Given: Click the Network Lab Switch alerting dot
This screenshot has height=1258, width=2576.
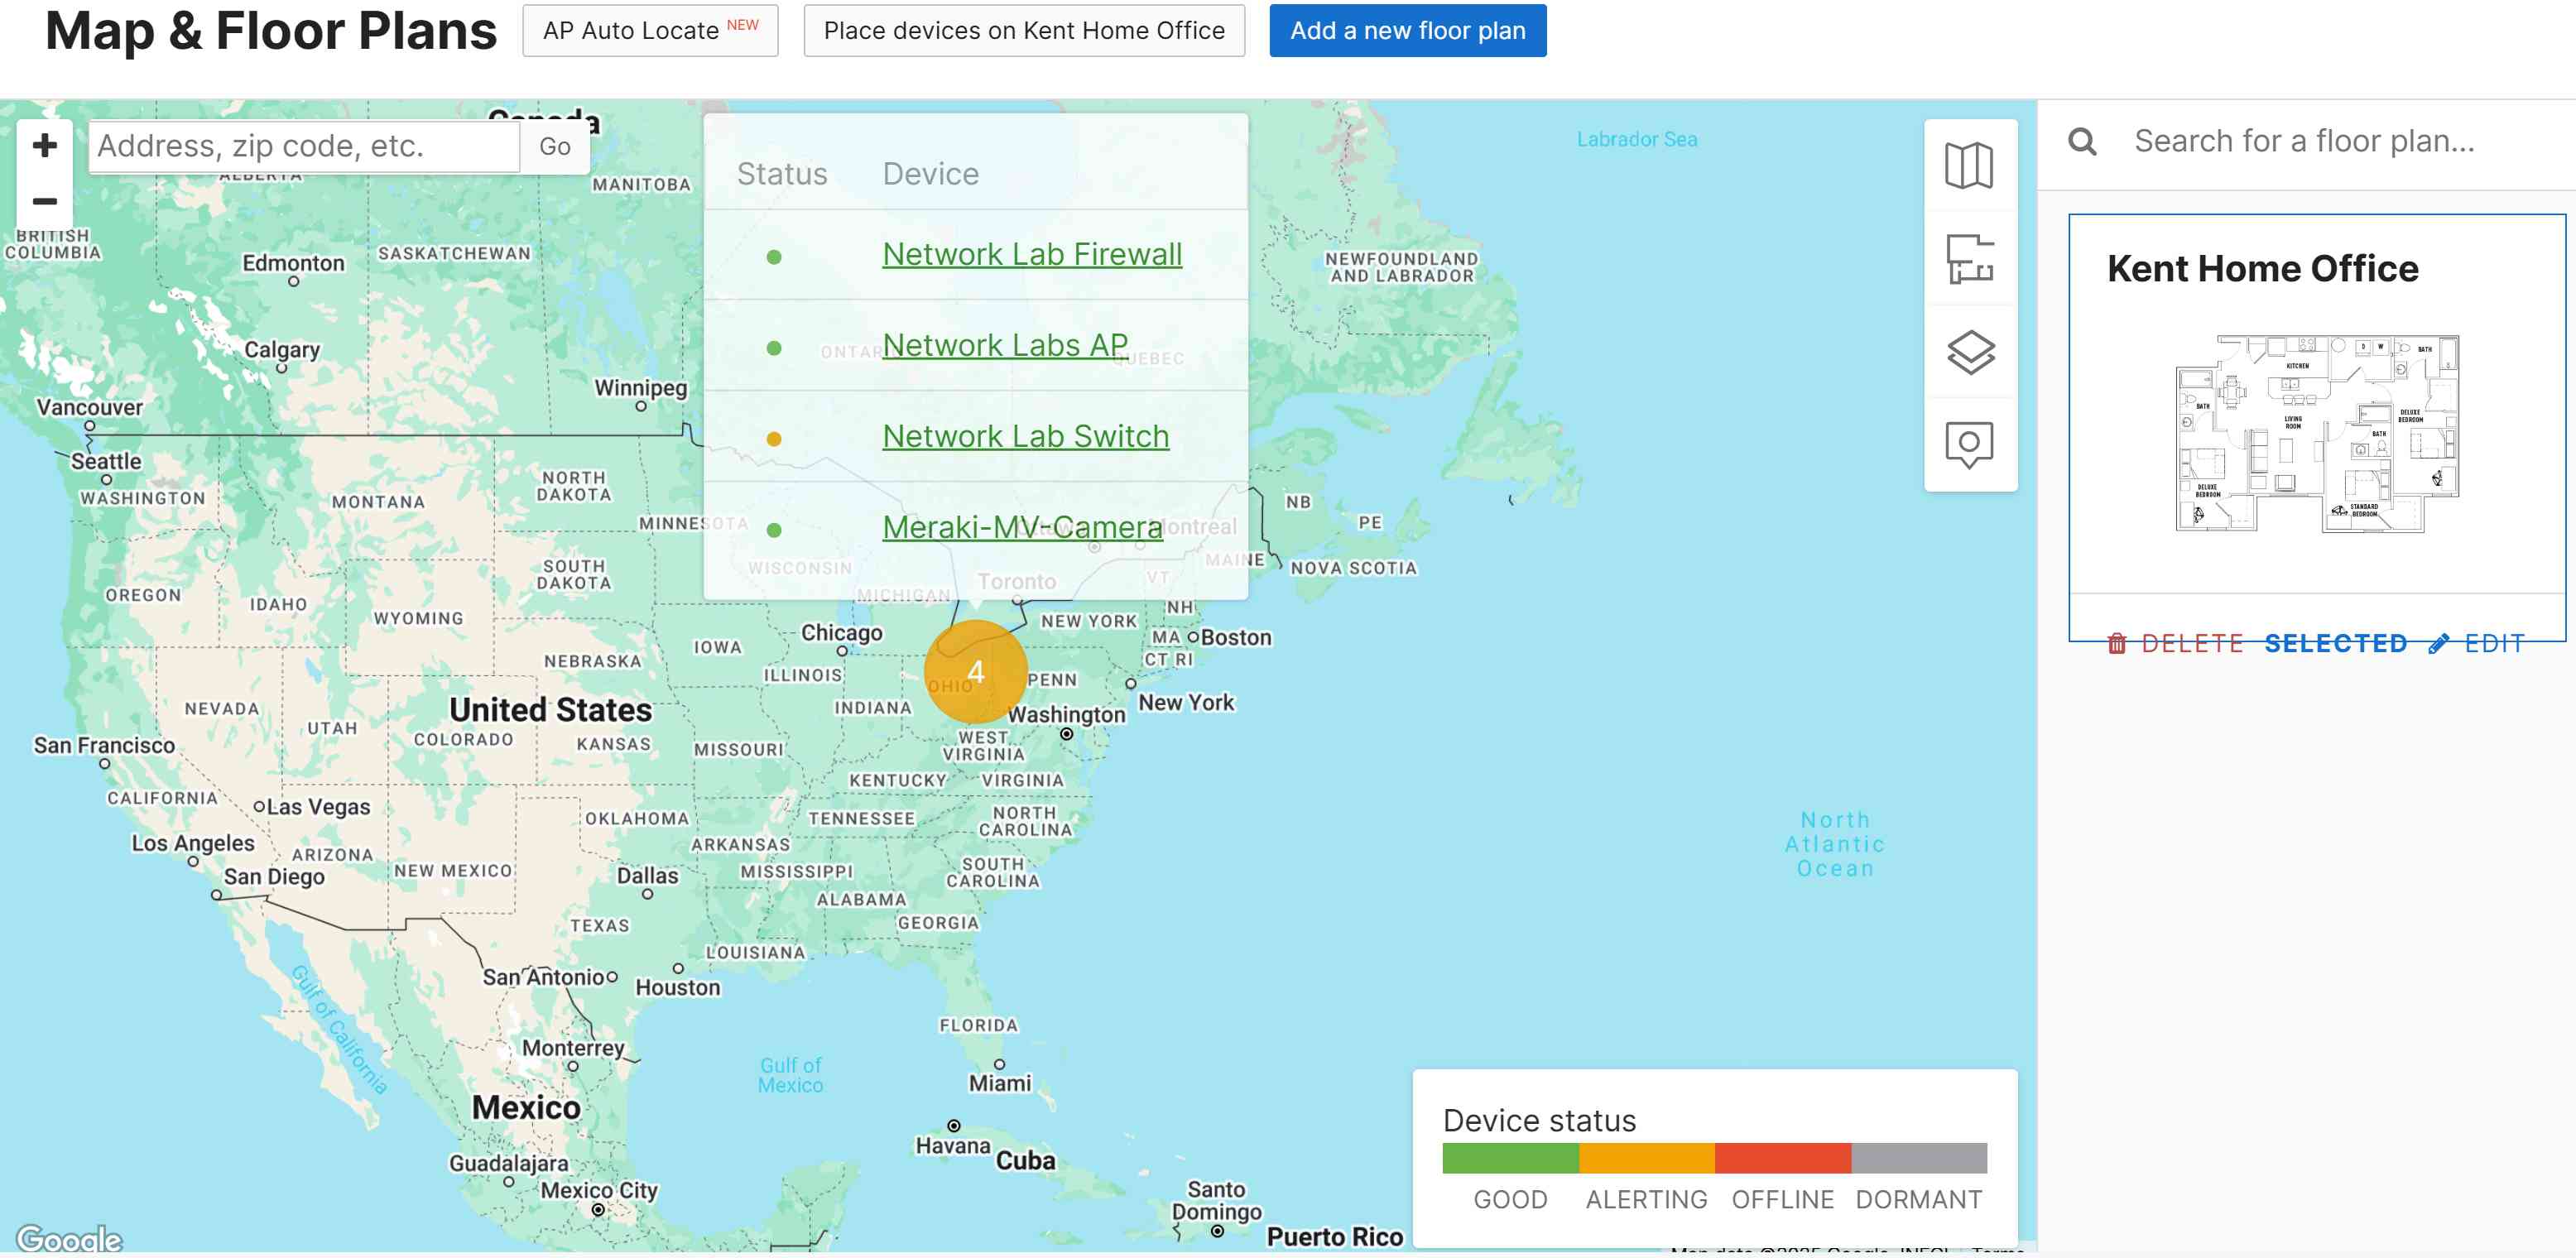Looking at the screenshot, I should point(773,439).
